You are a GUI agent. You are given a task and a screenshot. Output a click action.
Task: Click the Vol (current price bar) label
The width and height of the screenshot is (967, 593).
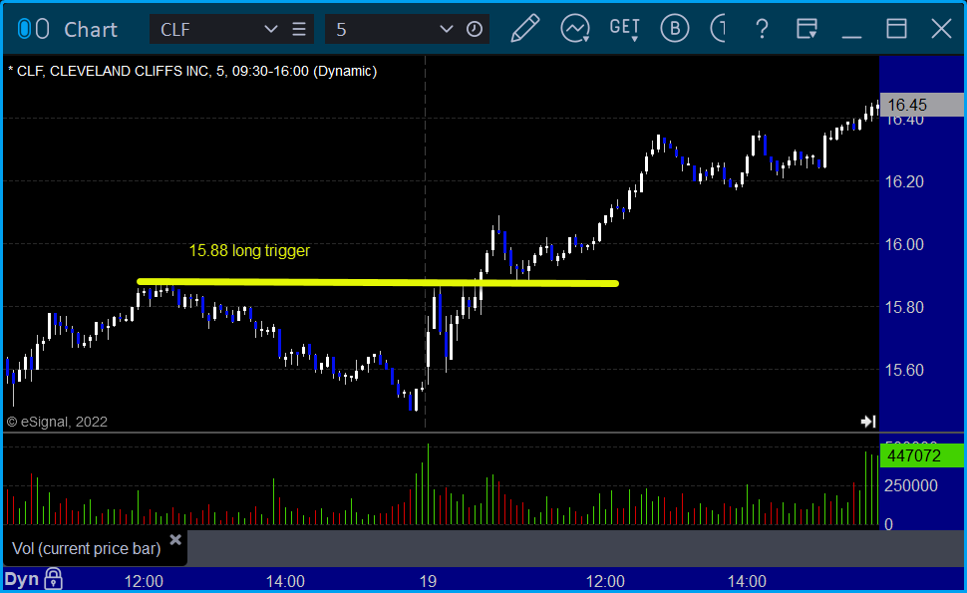point(87,548)
